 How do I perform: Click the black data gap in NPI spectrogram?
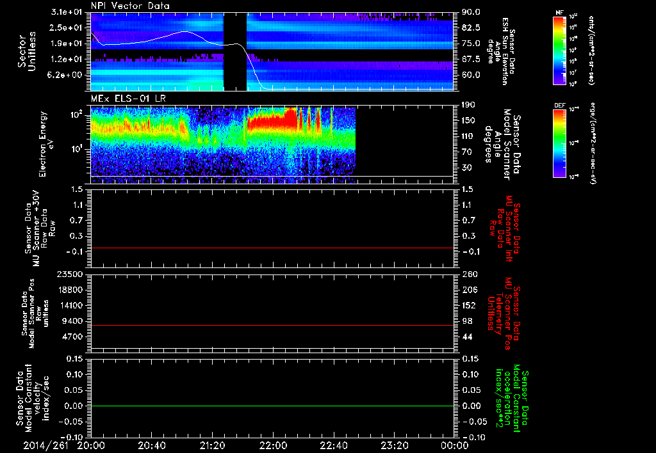(235, 51)
